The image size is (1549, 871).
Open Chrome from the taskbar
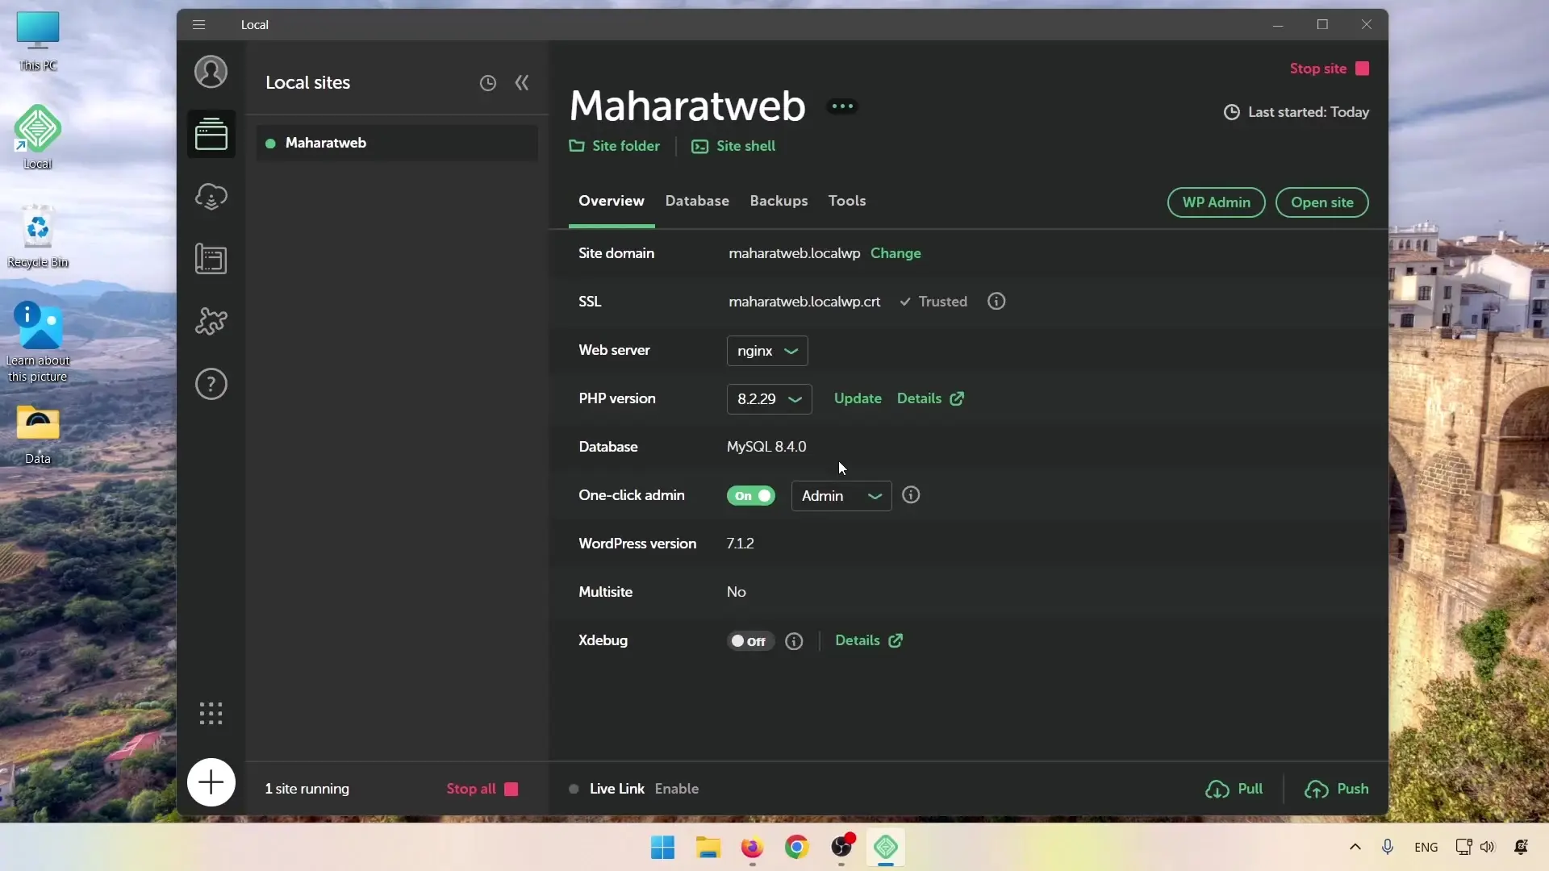click(x=796, y=847)
